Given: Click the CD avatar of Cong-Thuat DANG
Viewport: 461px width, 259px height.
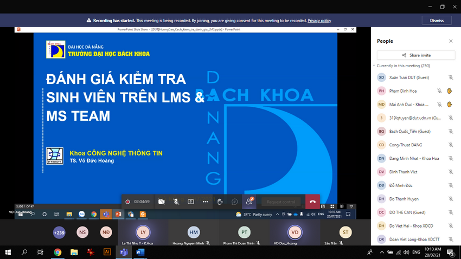Looking at the screenshot, I should (381, 145).
